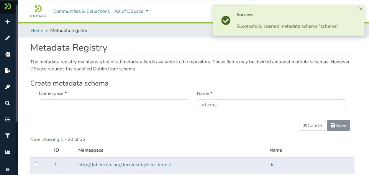Open the New (plus) sidebar menu
369x175 pixels.
click(7, 22)
